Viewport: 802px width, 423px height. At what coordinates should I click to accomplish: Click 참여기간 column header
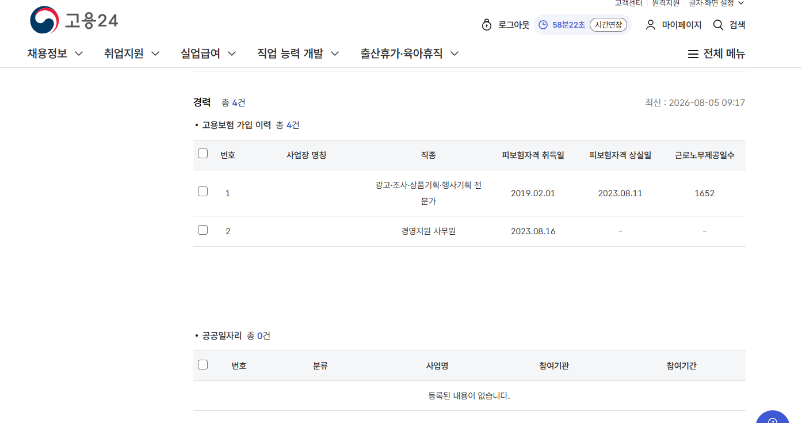pyautogui.click(x=682, y=365)
